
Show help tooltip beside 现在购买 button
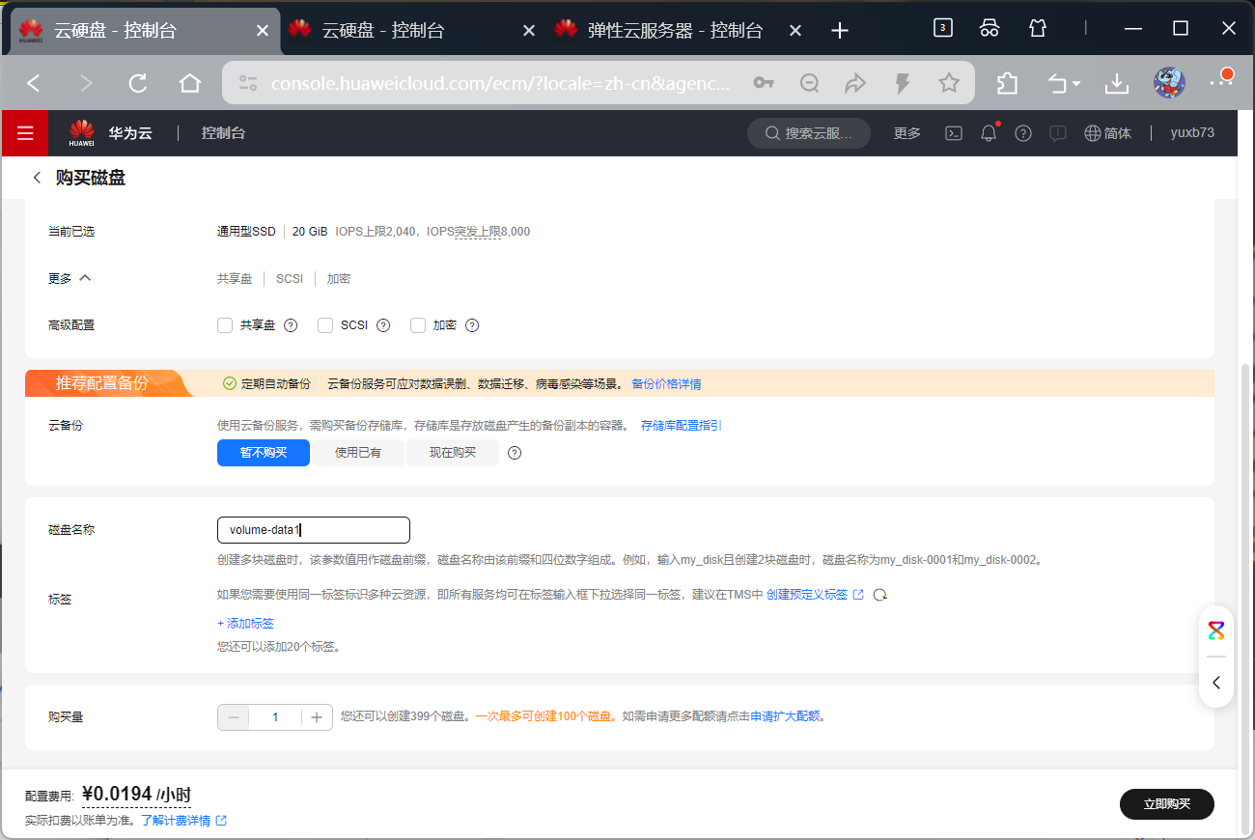[x=515, y=453]
